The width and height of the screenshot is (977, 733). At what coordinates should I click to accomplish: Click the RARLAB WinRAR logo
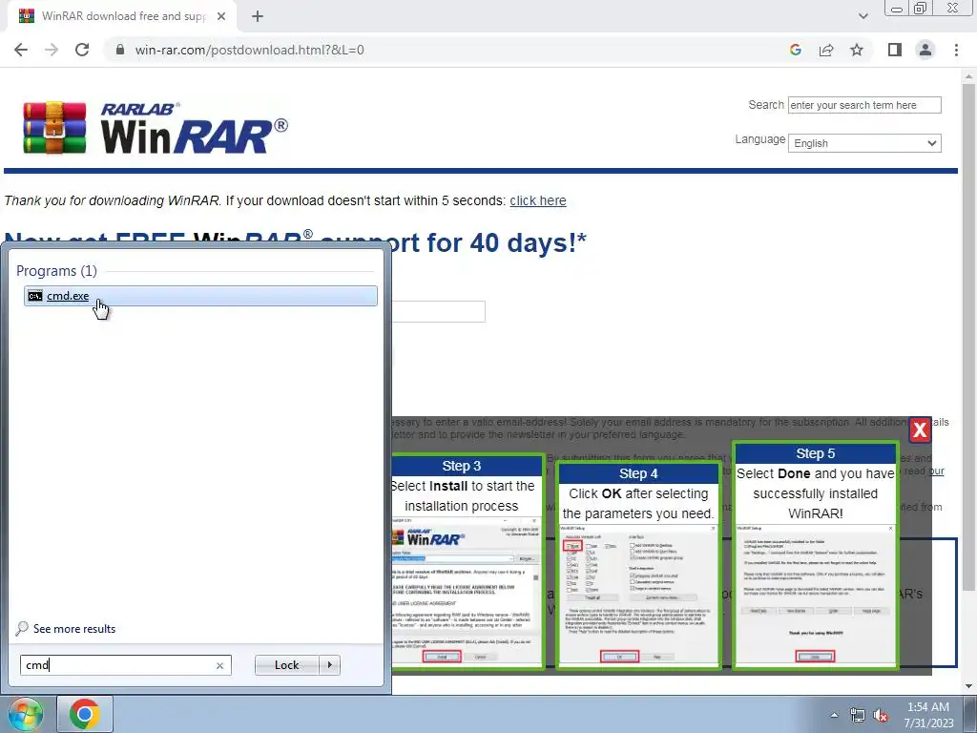[x=156, y=128]
